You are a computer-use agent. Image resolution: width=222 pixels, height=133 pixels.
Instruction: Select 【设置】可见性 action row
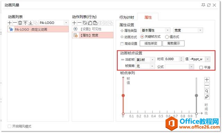(93, 29)
